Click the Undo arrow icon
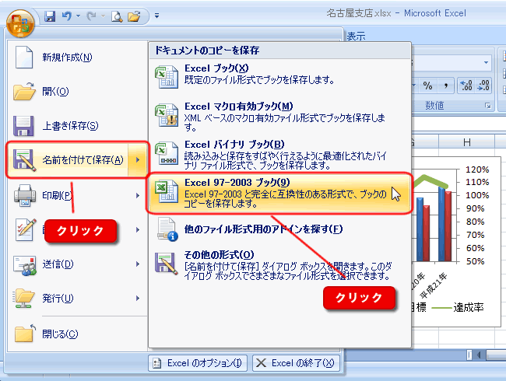 (67, 16)
